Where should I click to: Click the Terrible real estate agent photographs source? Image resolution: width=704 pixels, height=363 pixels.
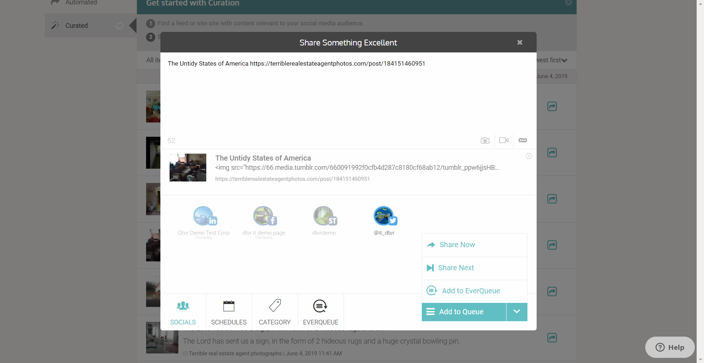[235, 353]
